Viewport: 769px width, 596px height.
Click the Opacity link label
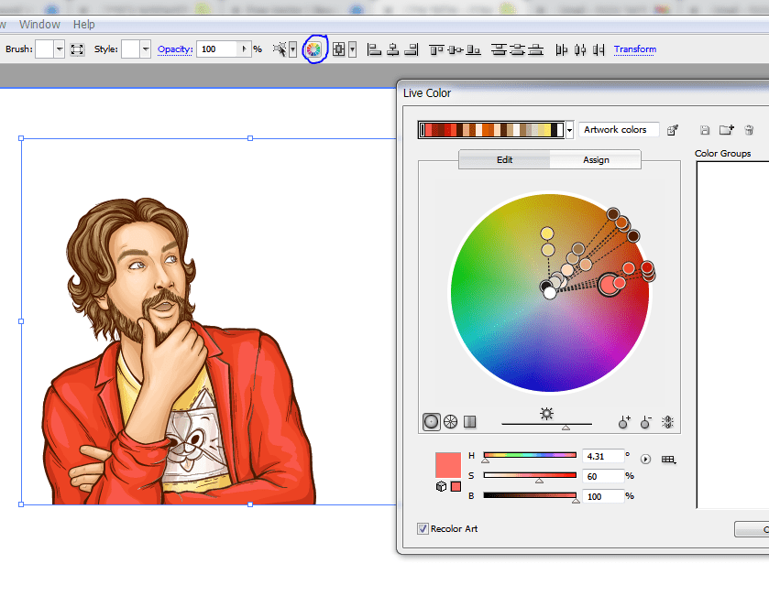(174, 49)
